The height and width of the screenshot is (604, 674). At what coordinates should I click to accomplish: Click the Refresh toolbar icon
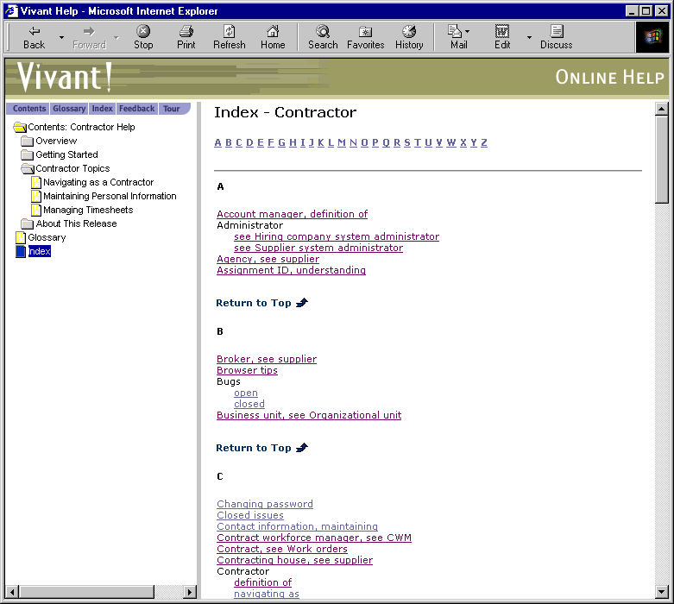tap(230, 37)
